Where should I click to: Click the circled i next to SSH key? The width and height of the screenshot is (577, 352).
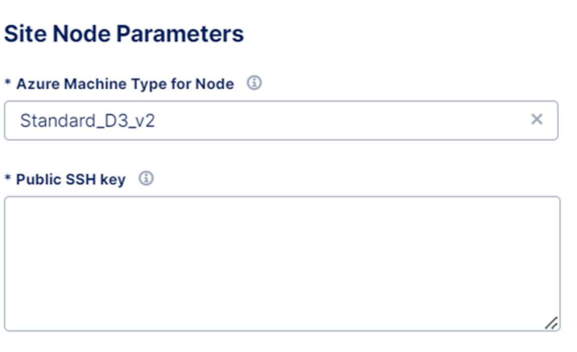[146, 179]
